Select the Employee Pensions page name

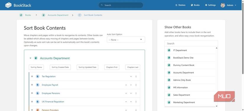(51, 93)
